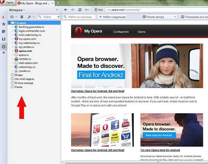Open the Bookmarks star panel in sidebar

[x=3, y=24]
